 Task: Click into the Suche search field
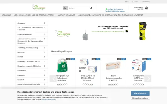[78, 8]
